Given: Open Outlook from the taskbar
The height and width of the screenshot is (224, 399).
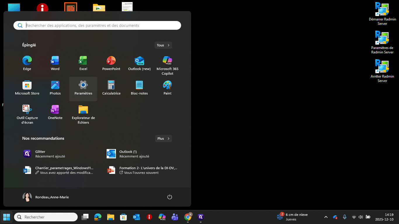Looking at the screenshot, I should (136, 217).
